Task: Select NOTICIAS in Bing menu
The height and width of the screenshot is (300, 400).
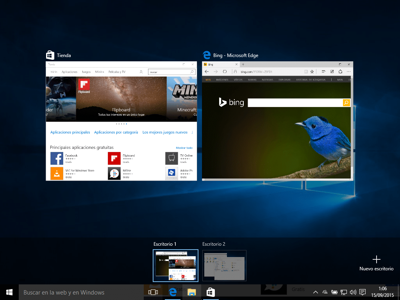Action: pyautogui.click(x=267, y=80)
